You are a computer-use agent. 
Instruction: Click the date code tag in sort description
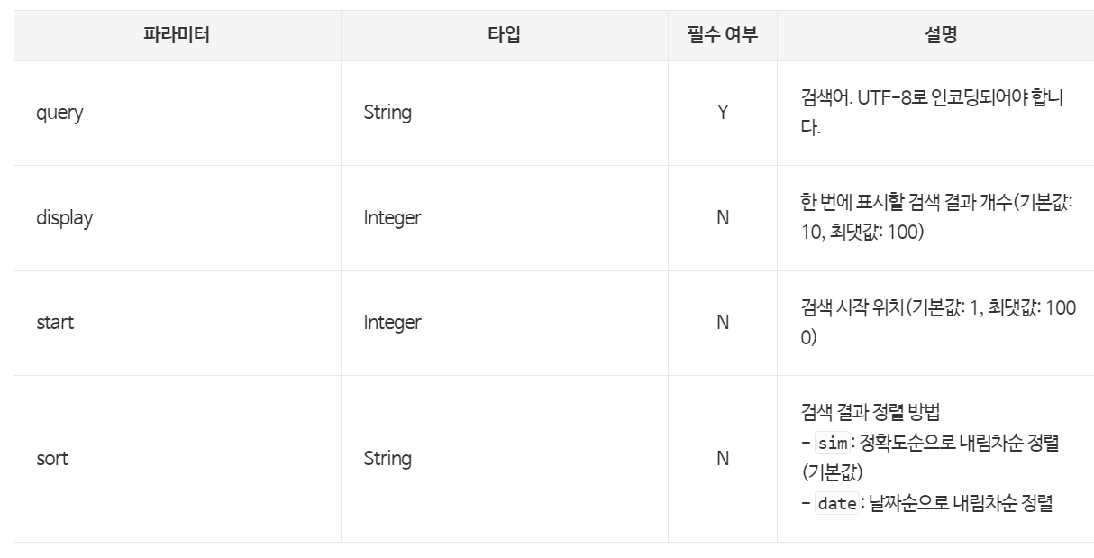(x=835, y=504)
